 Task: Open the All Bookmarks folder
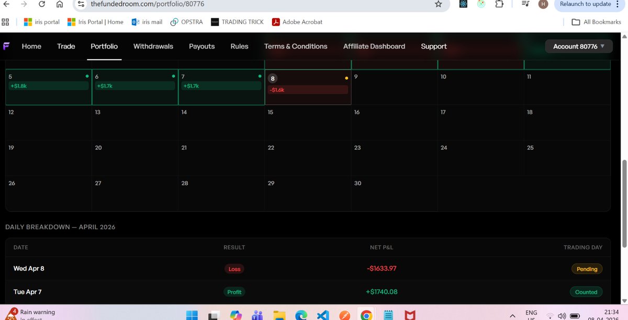pyautogui.click(x=597, y=22)
